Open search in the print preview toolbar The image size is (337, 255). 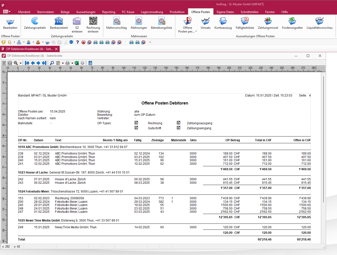[51, 63]
